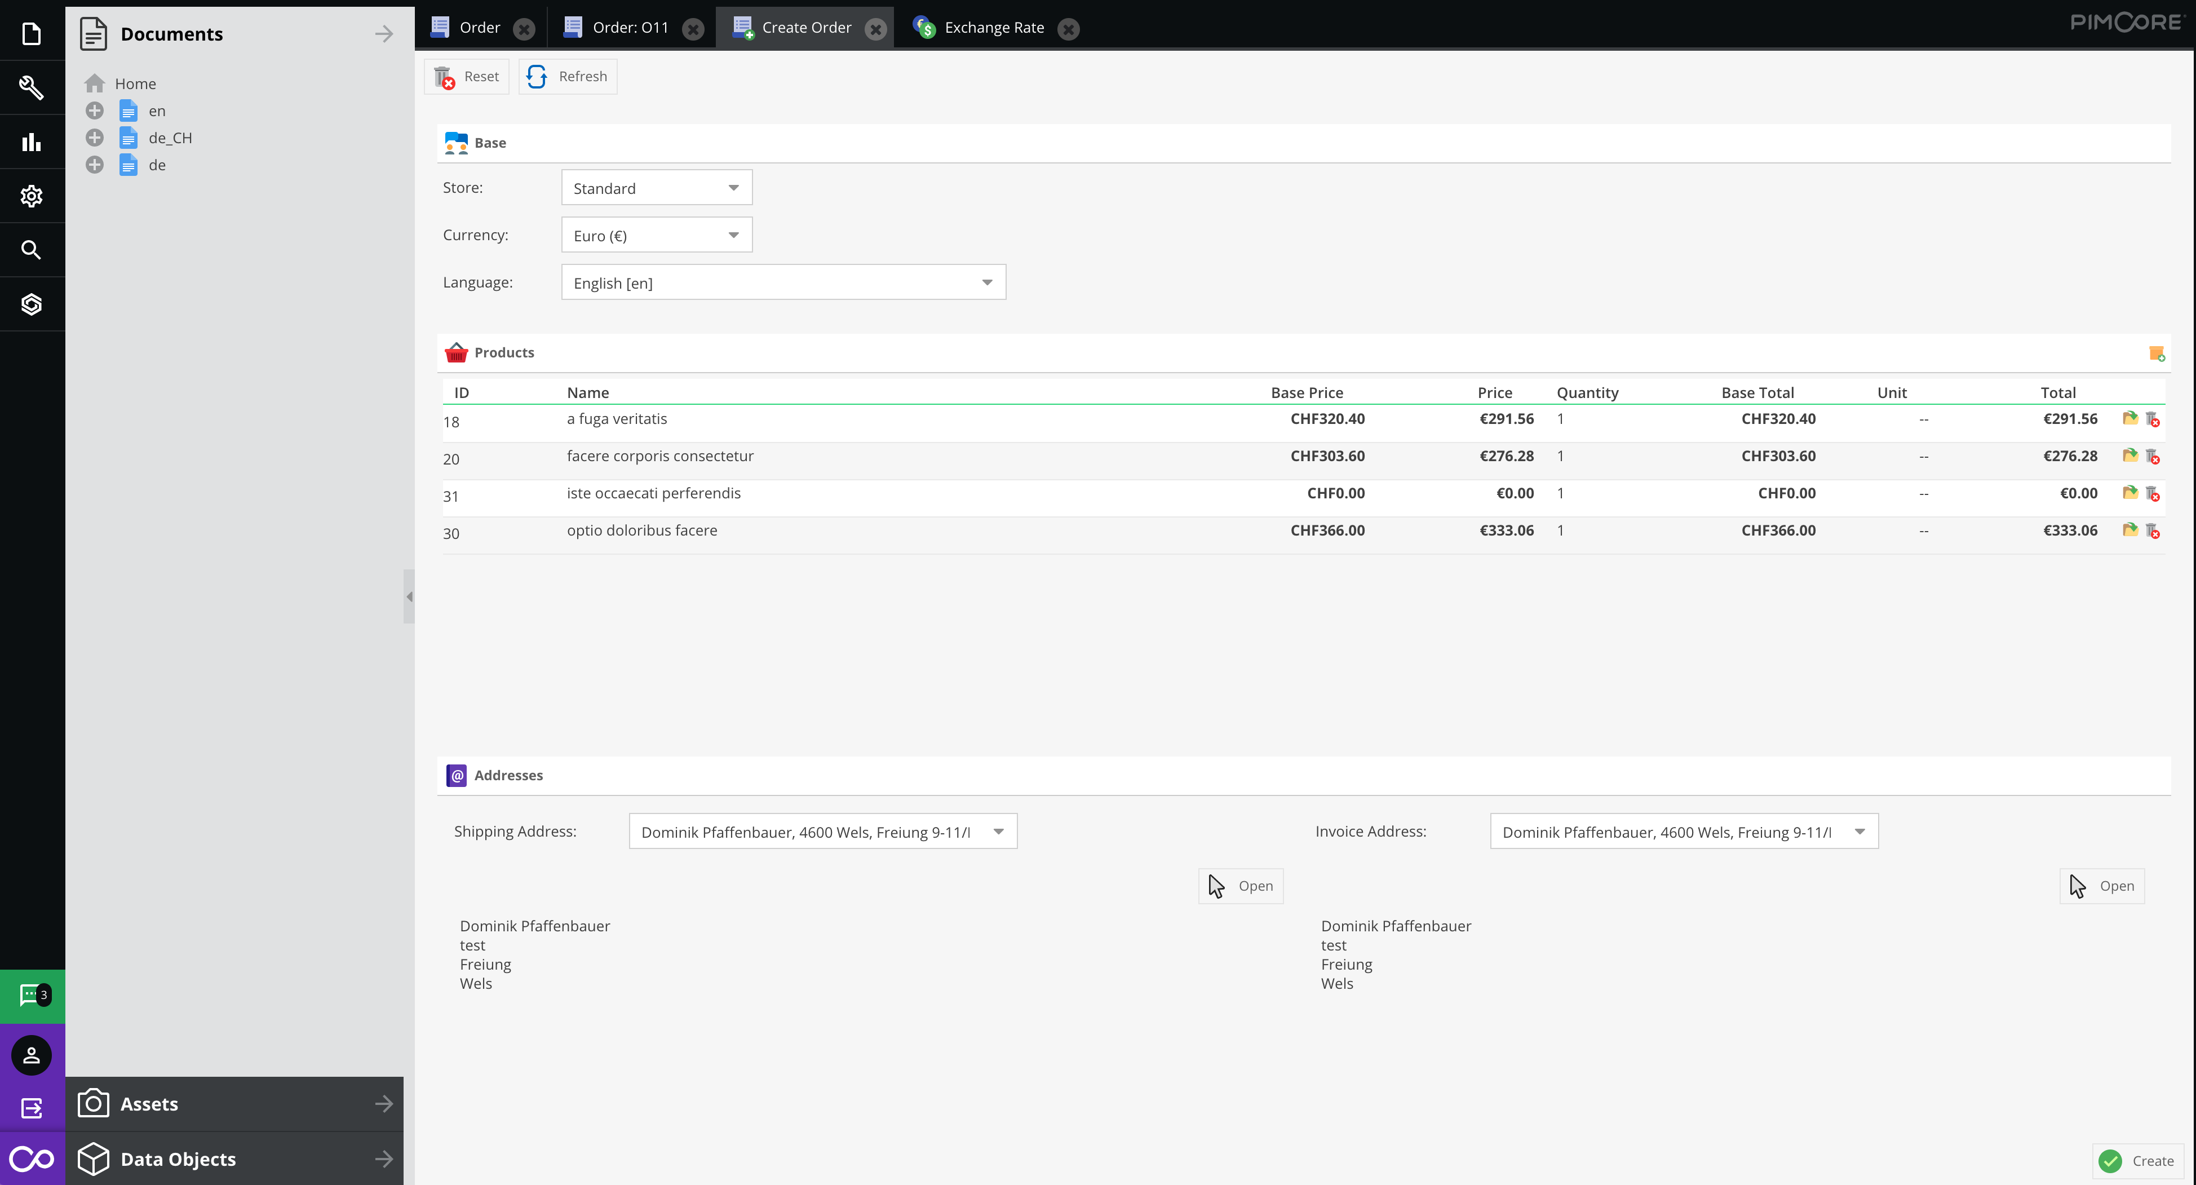
Task: Click the edit icon for product ID 20
Action: click(x=2131, y=456)
